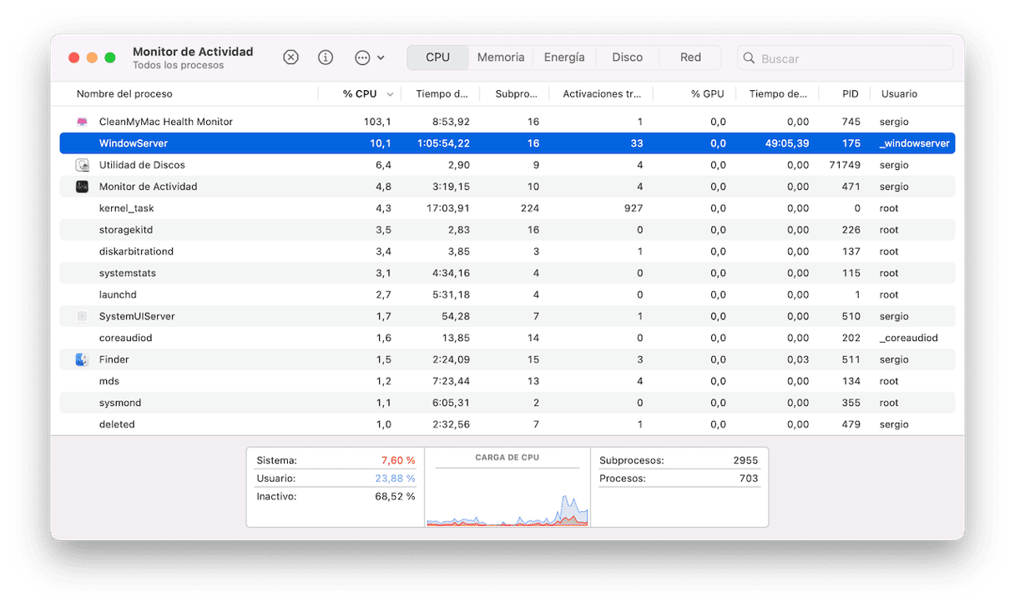This screenshot has height=607, width=1015.
Task: Click the 103,1 CPU value
Action: pos(377,122)
